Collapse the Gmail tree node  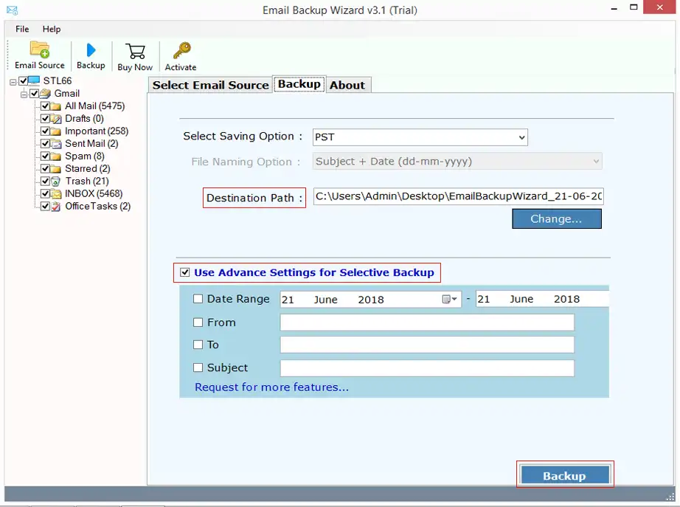tap(24, 94)
